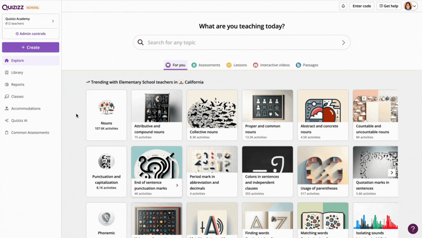Click the Enter code button
This screenshot has height=238, width=422.
tap(362, 6)
